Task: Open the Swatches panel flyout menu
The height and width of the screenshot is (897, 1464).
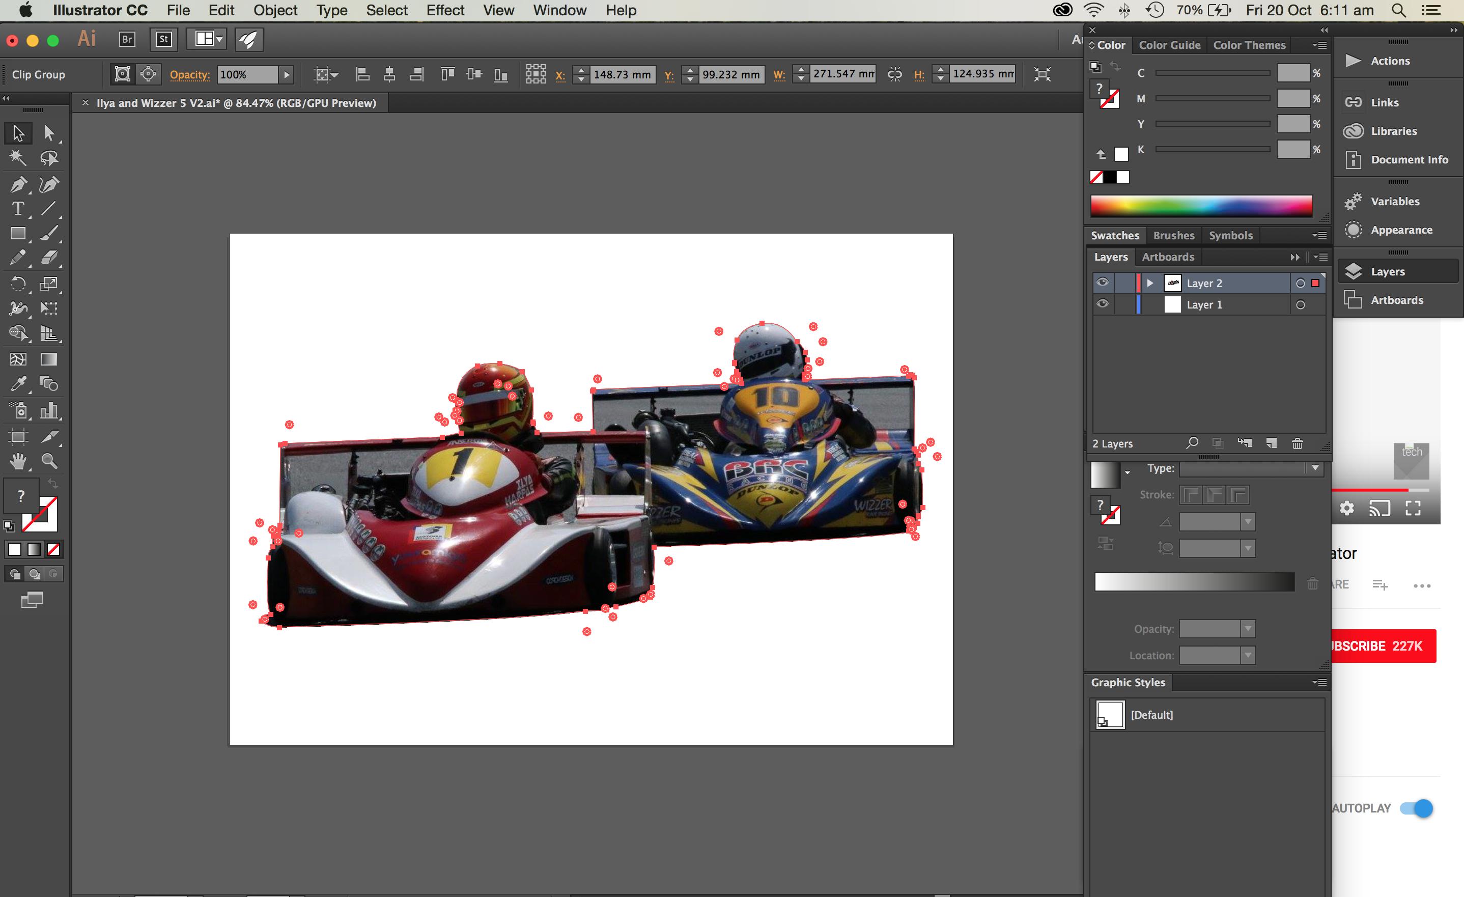Action: click(x=1319, y=235)
